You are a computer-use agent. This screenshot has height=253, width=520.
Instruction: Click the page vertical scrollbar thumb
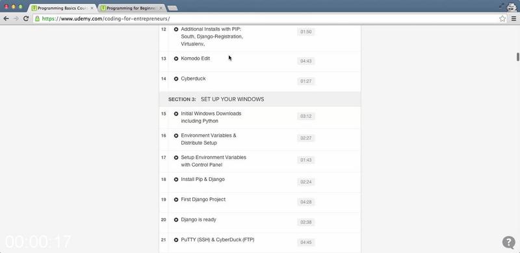[517, 57]
